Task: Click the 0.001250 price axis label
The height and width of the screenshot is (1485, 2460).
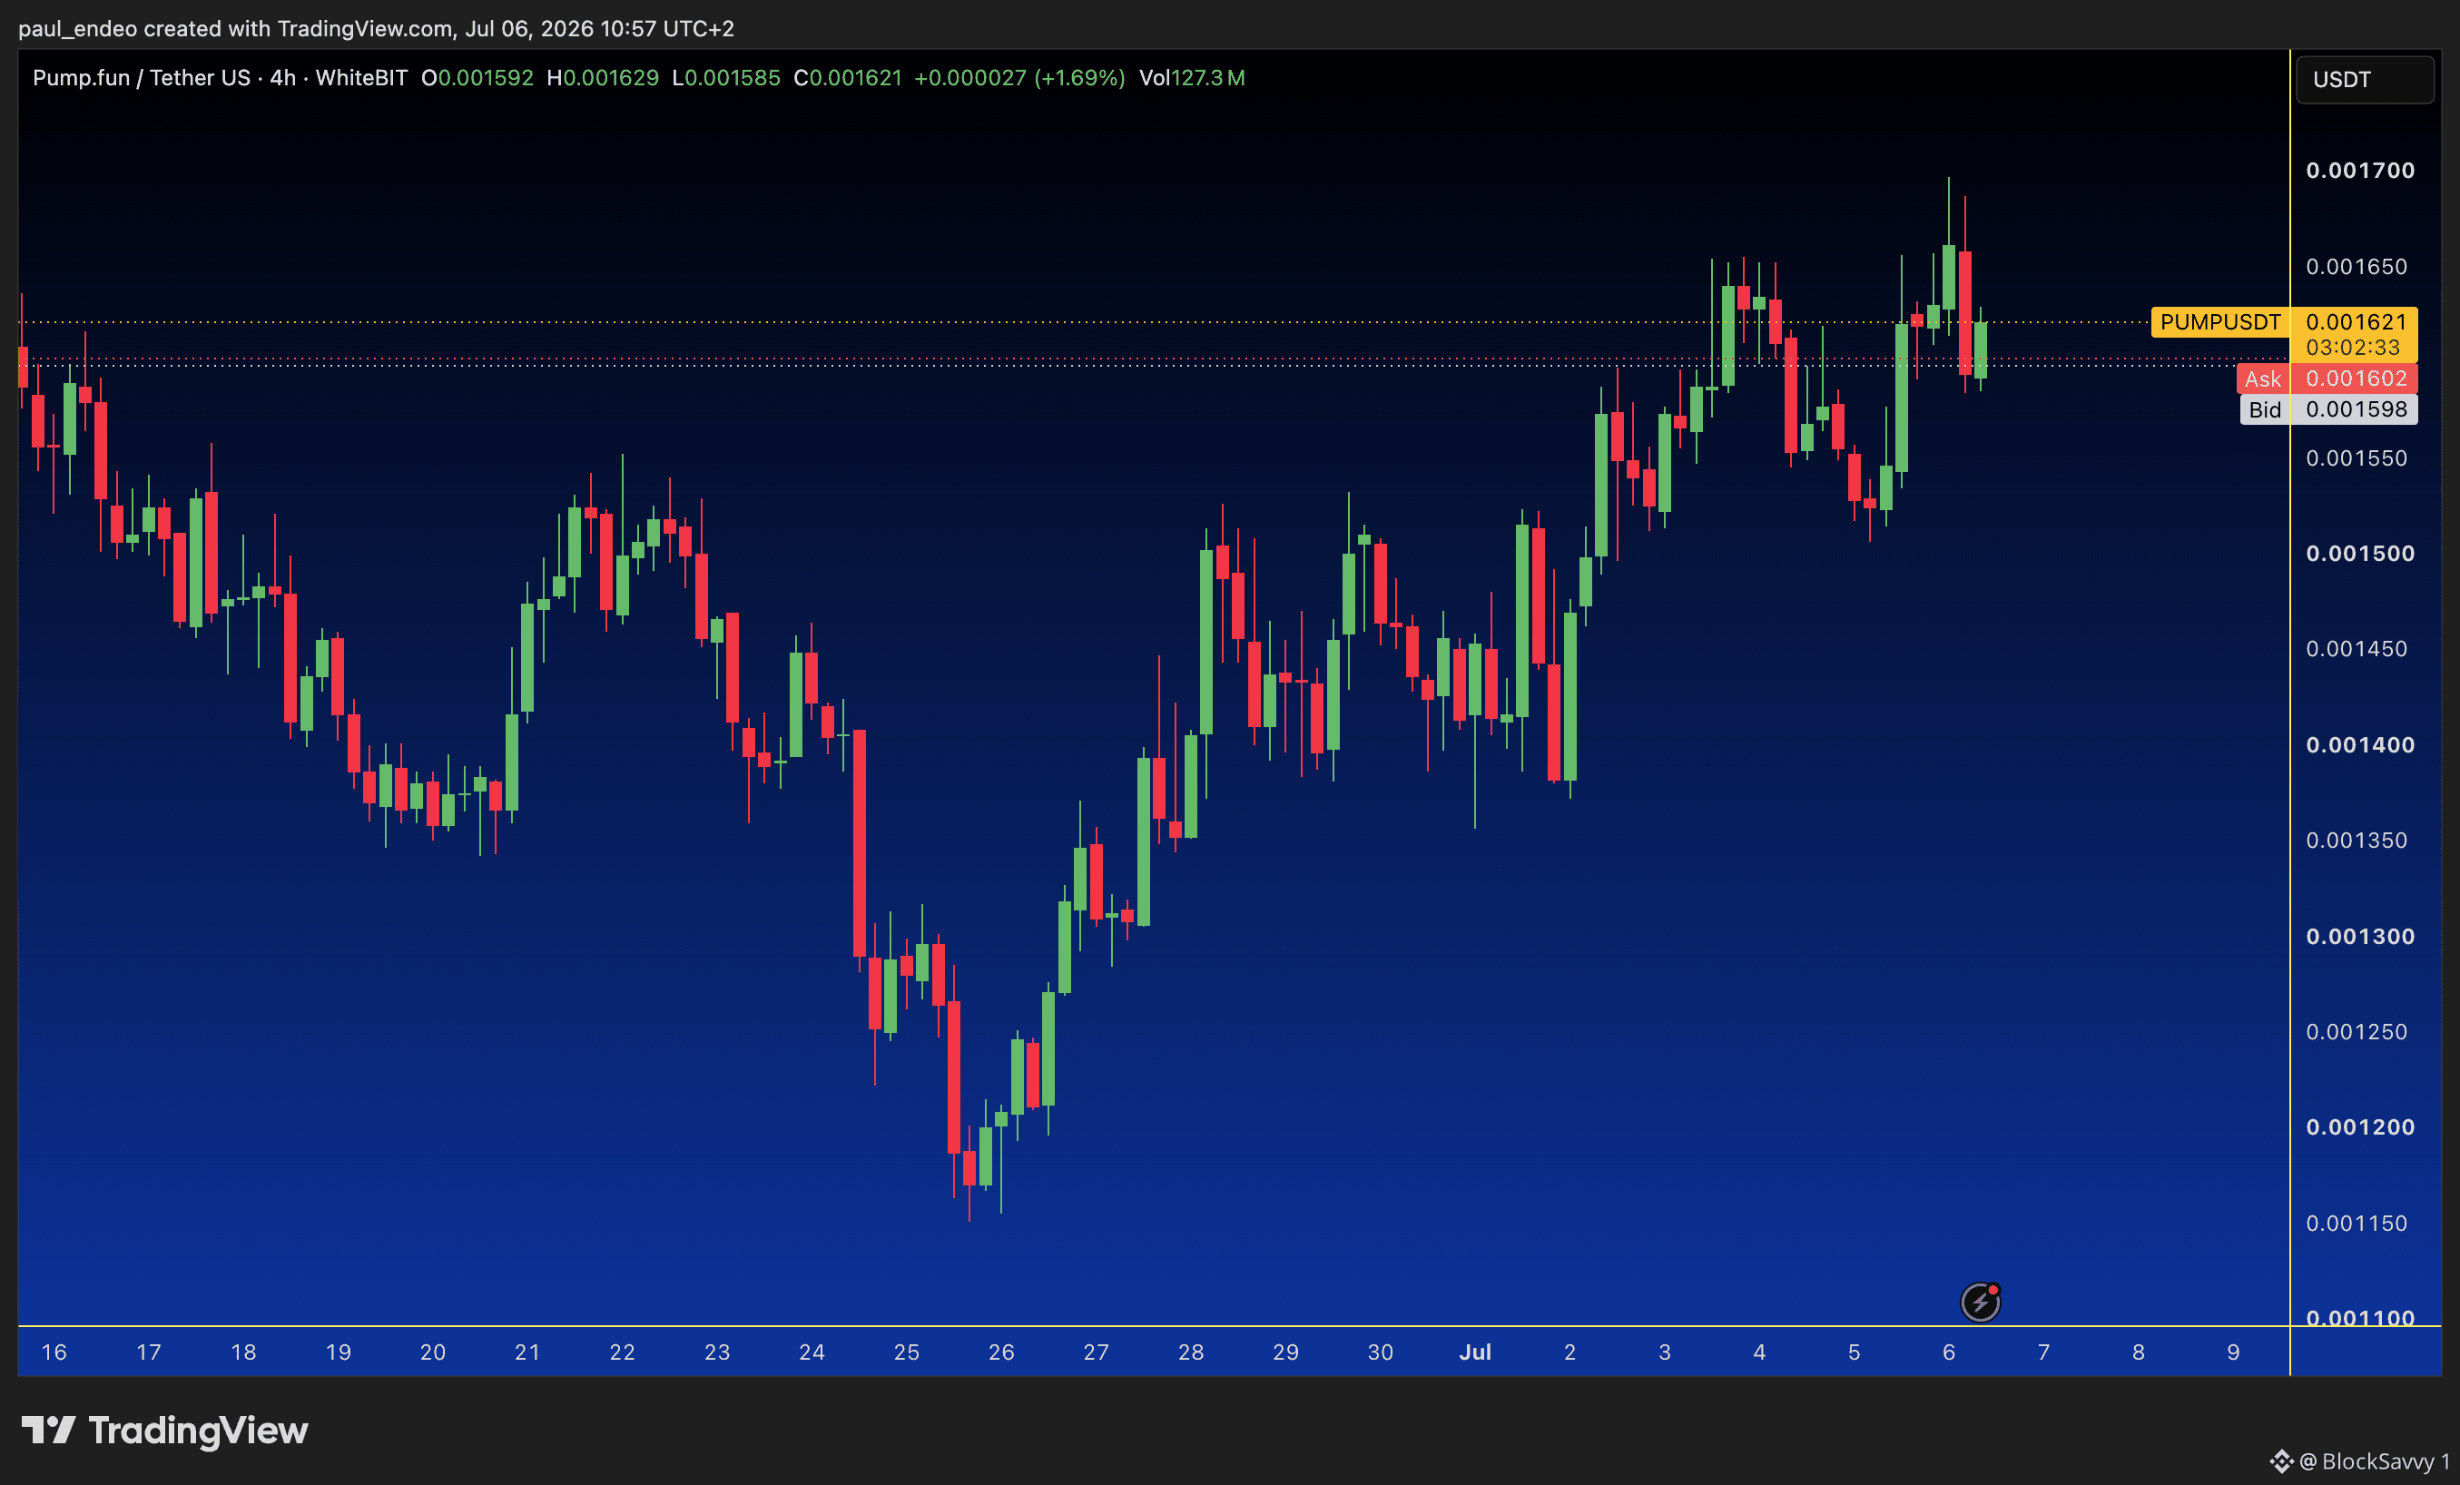Action: point(2357,1032)
